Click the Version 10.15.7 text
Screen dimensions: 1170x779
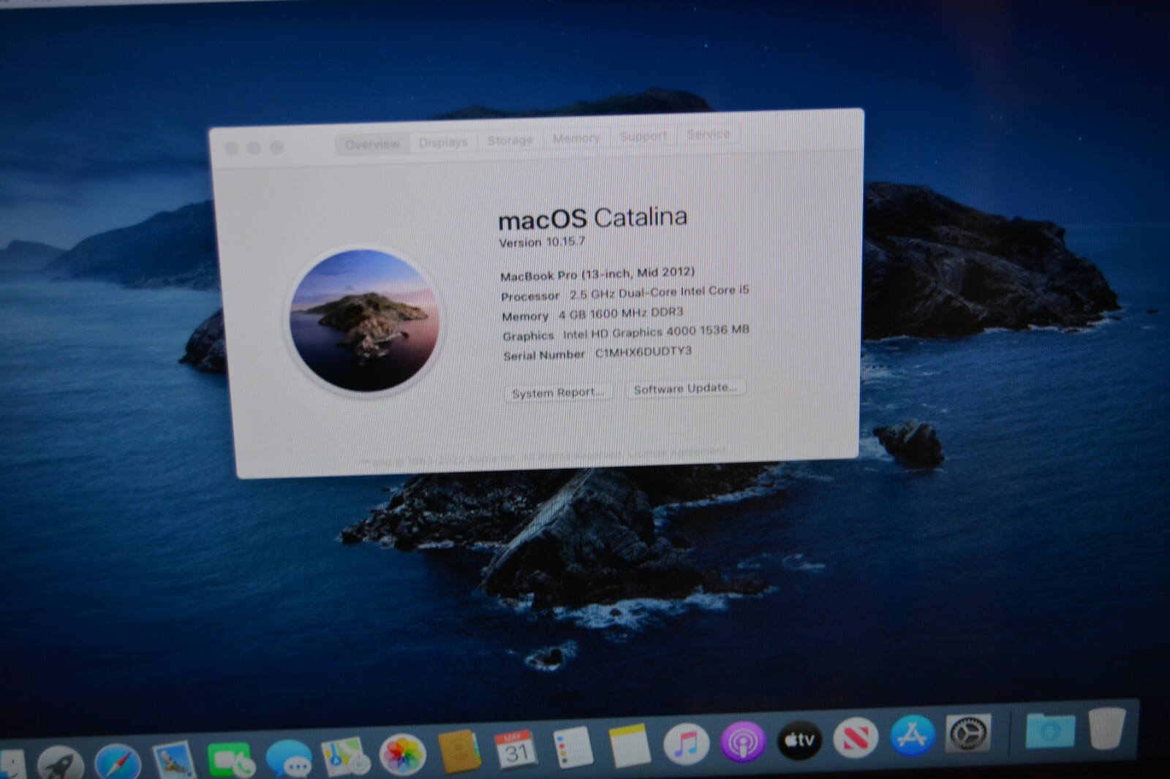tap(542, 242)
